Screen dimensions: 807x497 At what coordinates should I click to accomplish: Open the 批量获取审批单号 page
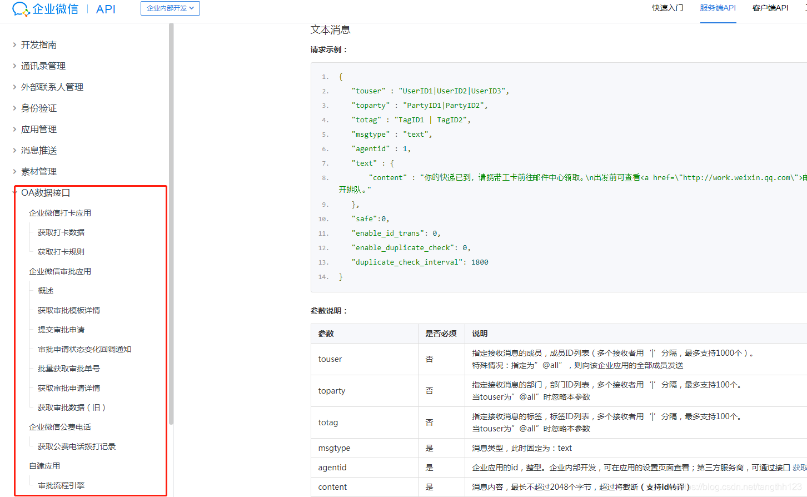click(x=69, y=369)
